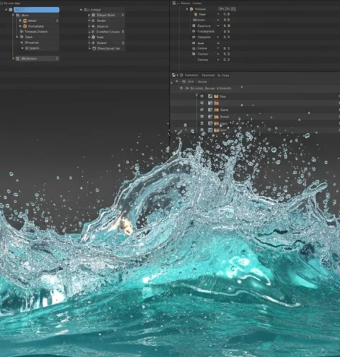The width and height of the screenshot is (340, 357).
Task: Click orange icon in row with number badge
Action: (x=25, y=21)
